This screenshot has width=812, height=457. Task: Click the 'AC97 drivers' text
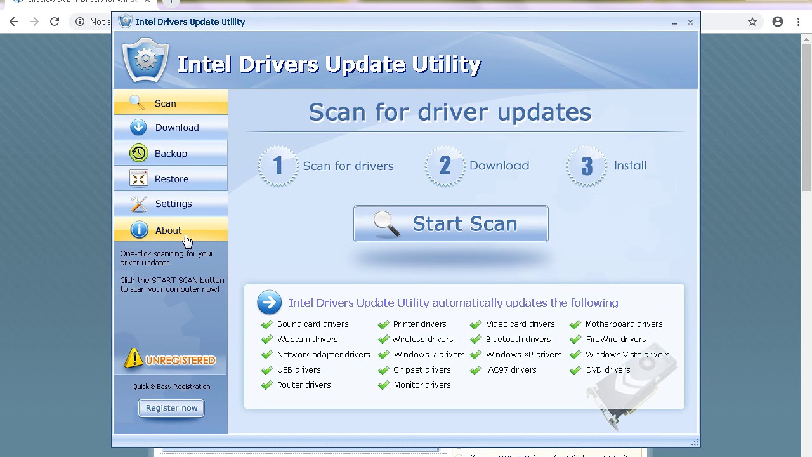tap(512, 370)
